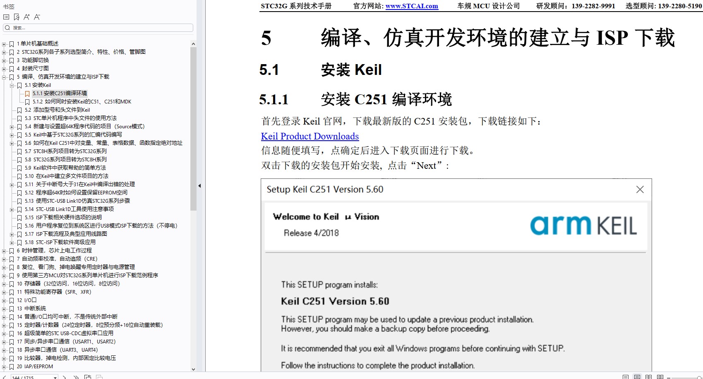The image size is (703, 379).
Task: Select bookmark 5.5 Keil中基于STC32G系列的汇编代码编写
Action: 73,135
